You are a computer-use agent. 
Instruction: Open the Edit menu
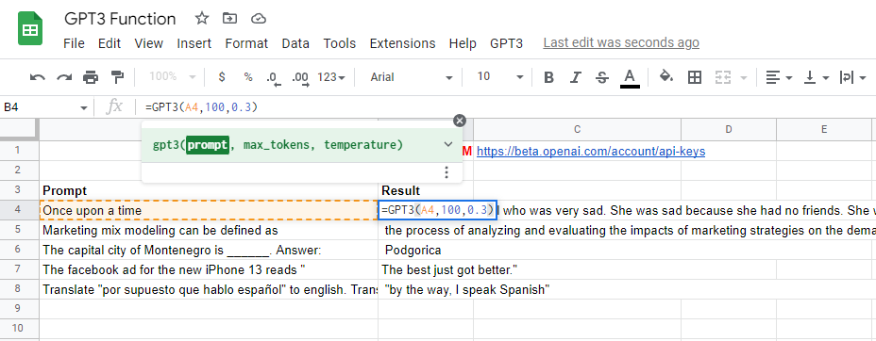[109, 43]
